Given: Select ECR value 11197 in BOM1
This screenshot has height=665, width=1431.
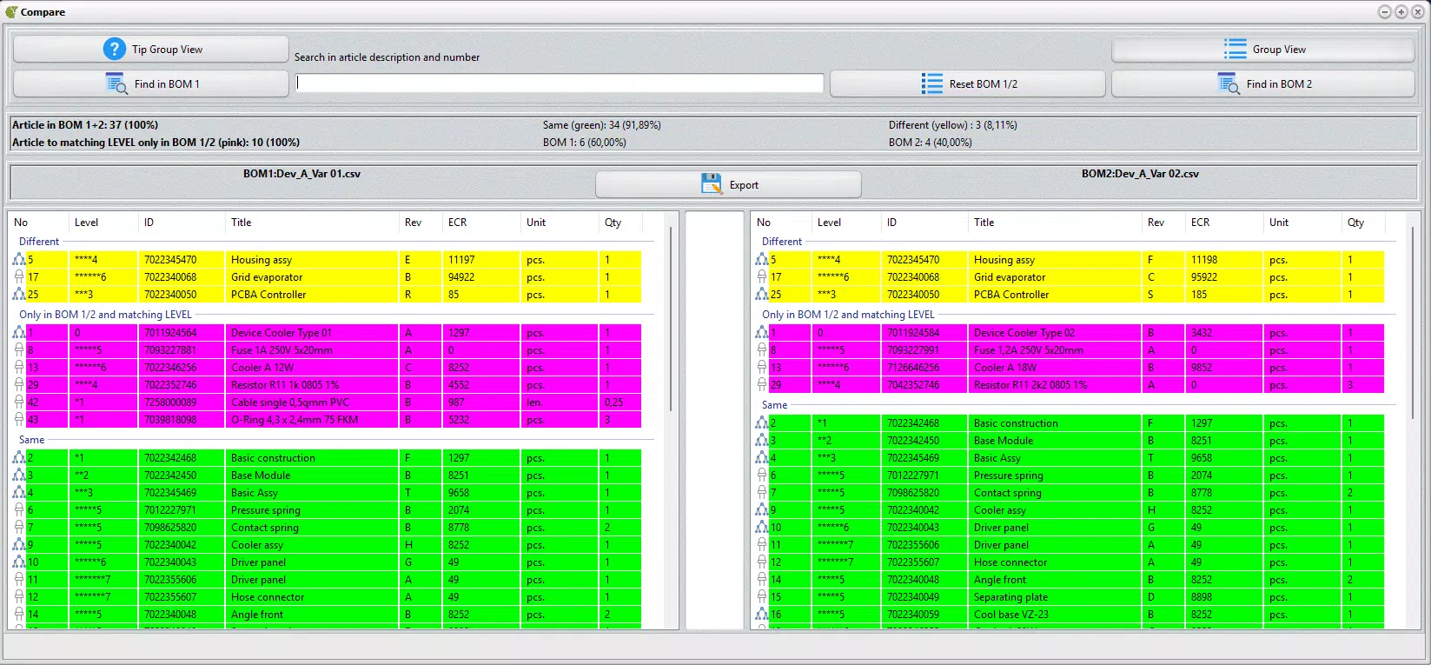Looking at the screenshot, I should 461,259.
